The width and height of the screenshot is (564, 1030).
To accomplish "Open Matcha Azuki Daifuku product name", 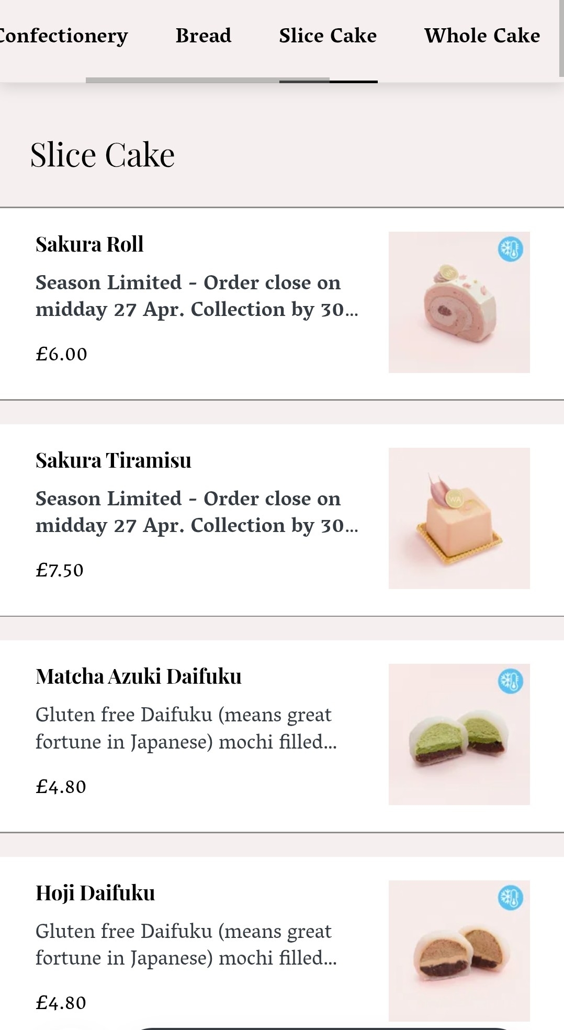I will point(139,676).
